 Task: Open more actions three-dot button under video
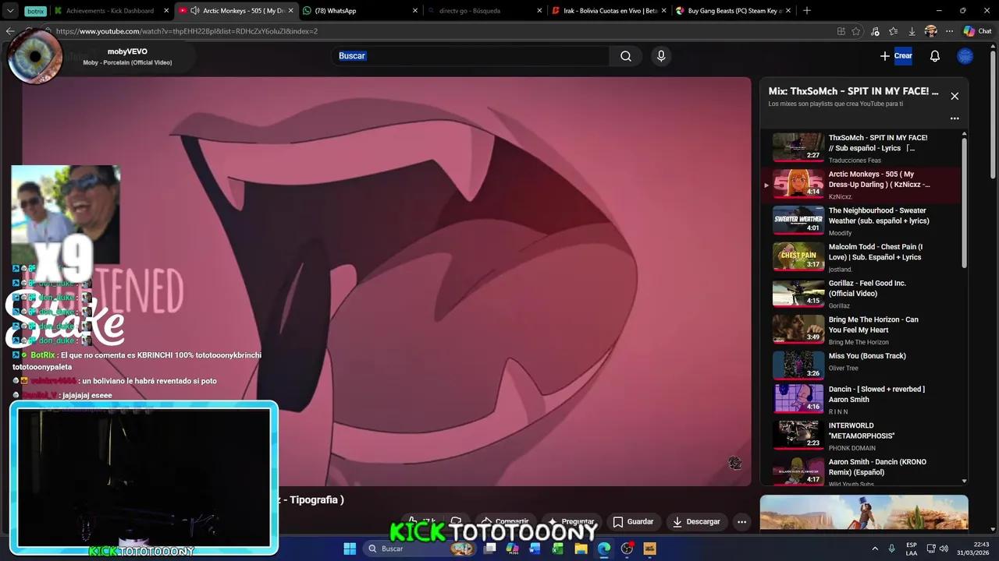(742, 521)
